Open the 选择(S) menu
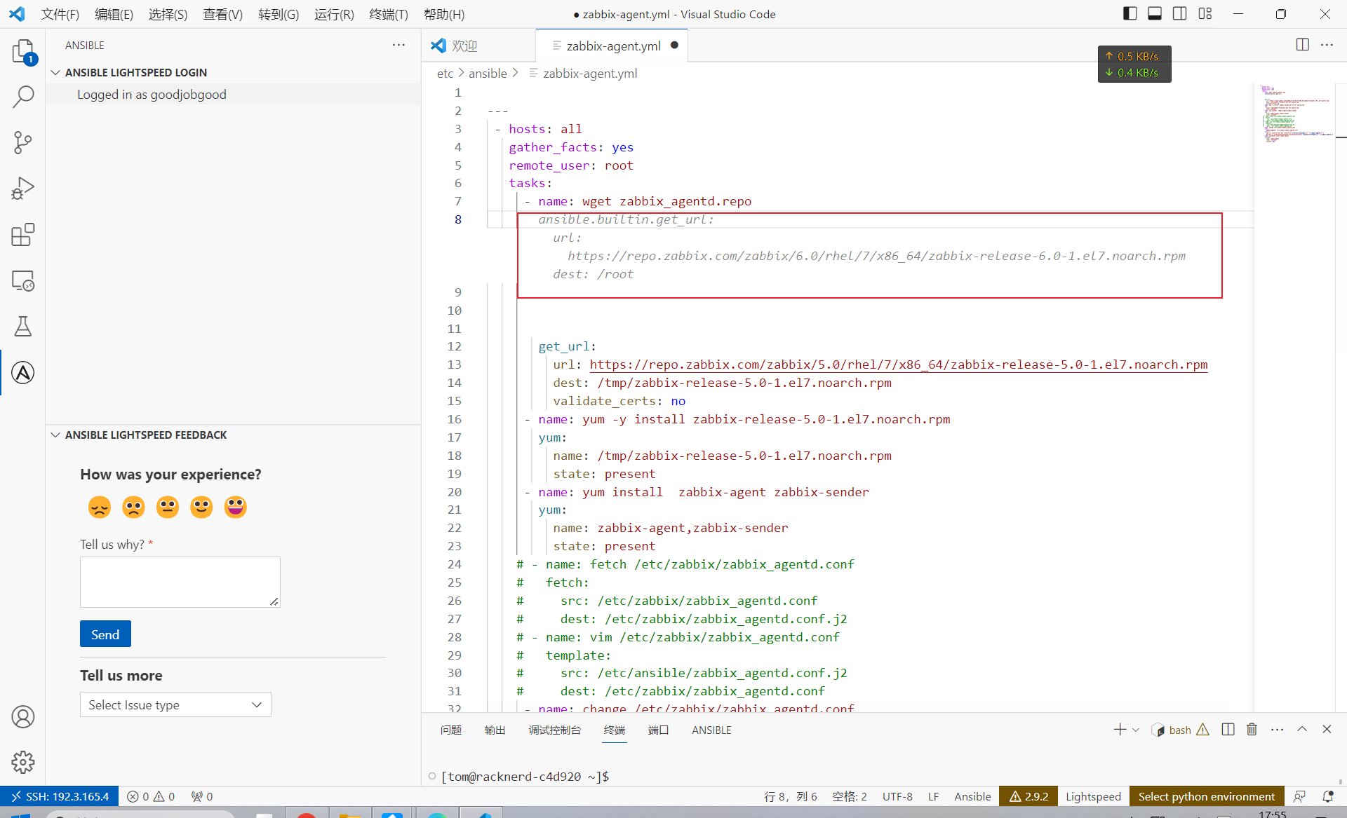Image resolution: width=1347 pixels, height=818 pixels. click(168, 14)
